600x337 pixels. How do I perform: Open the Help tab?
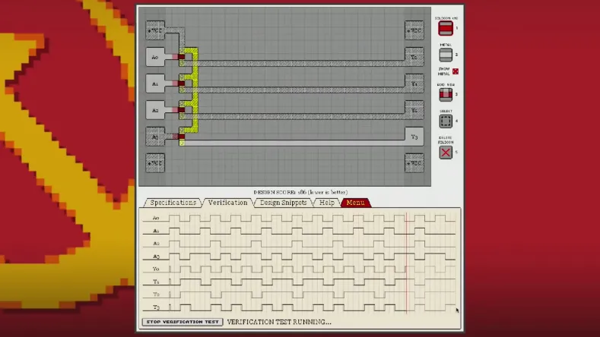pos(326,203)
